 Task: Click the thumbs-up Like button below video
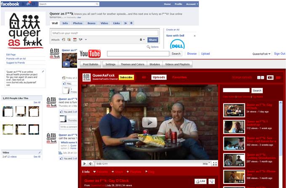(x=200, y=181)
